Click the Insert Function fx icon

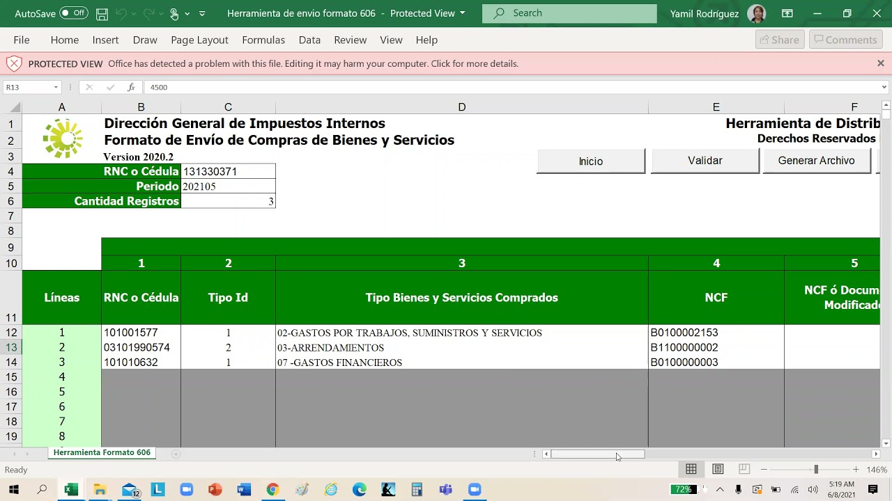tap(131, 87)
